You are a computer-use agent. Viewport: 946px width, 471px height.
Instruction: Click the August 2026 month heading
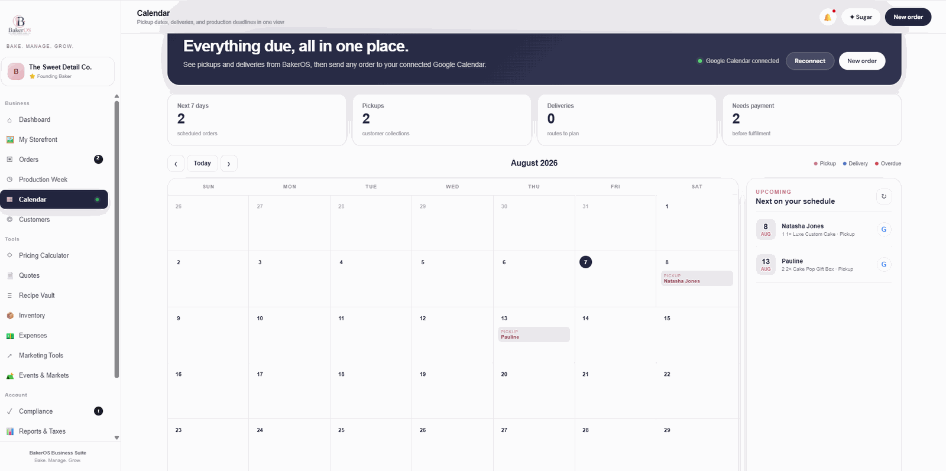tap(534, 163)
